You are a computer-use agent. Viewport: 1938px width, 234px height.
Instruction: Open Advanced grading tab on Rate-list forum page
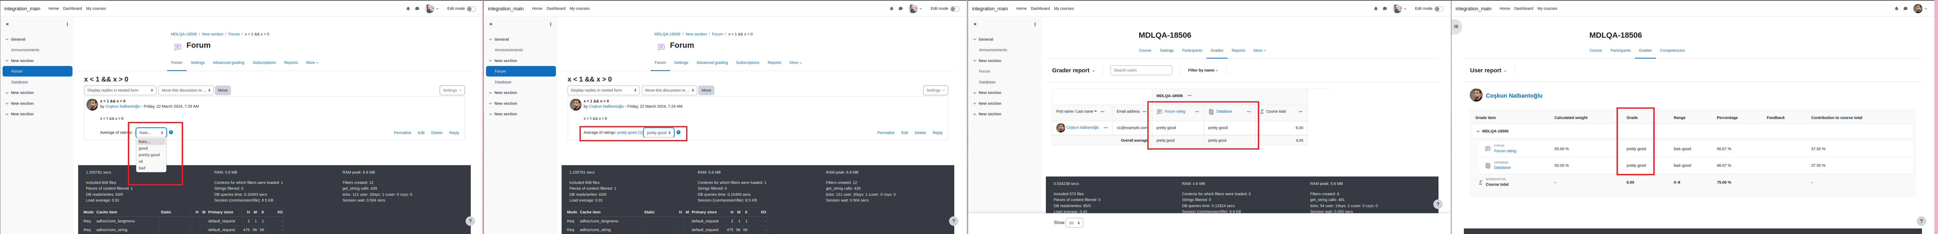click(229, 62)
